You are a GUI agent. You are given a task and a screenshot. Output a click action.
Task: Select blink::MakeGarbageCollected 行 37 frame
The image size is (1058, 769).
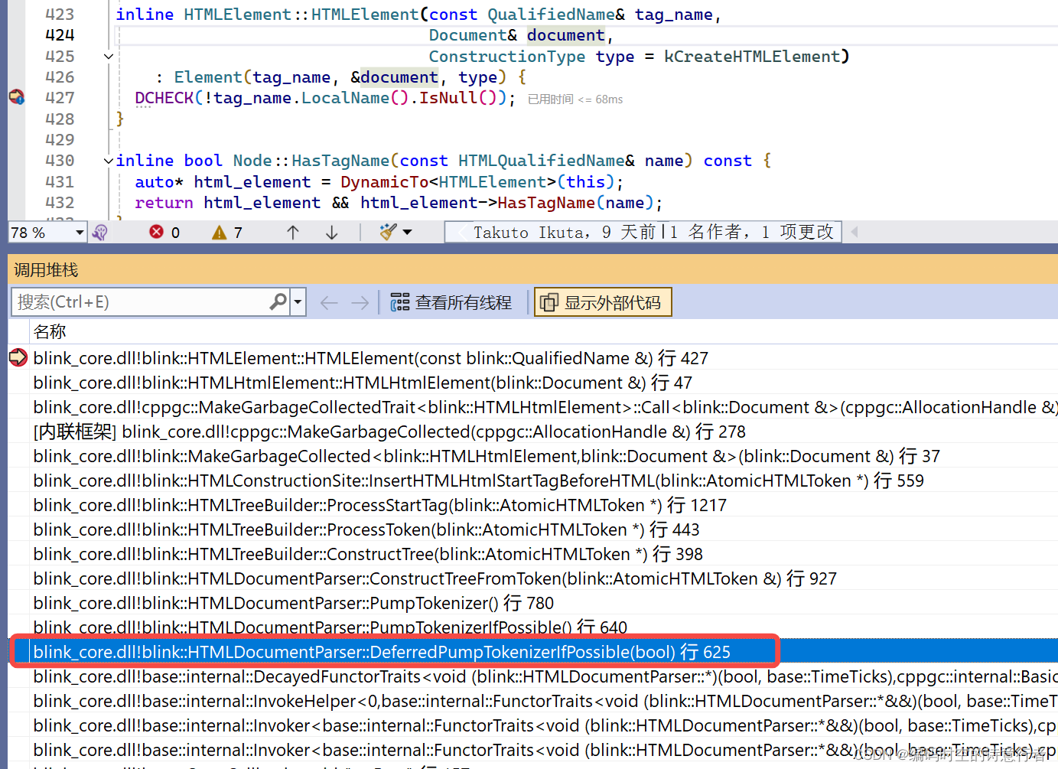coord(487,456)
